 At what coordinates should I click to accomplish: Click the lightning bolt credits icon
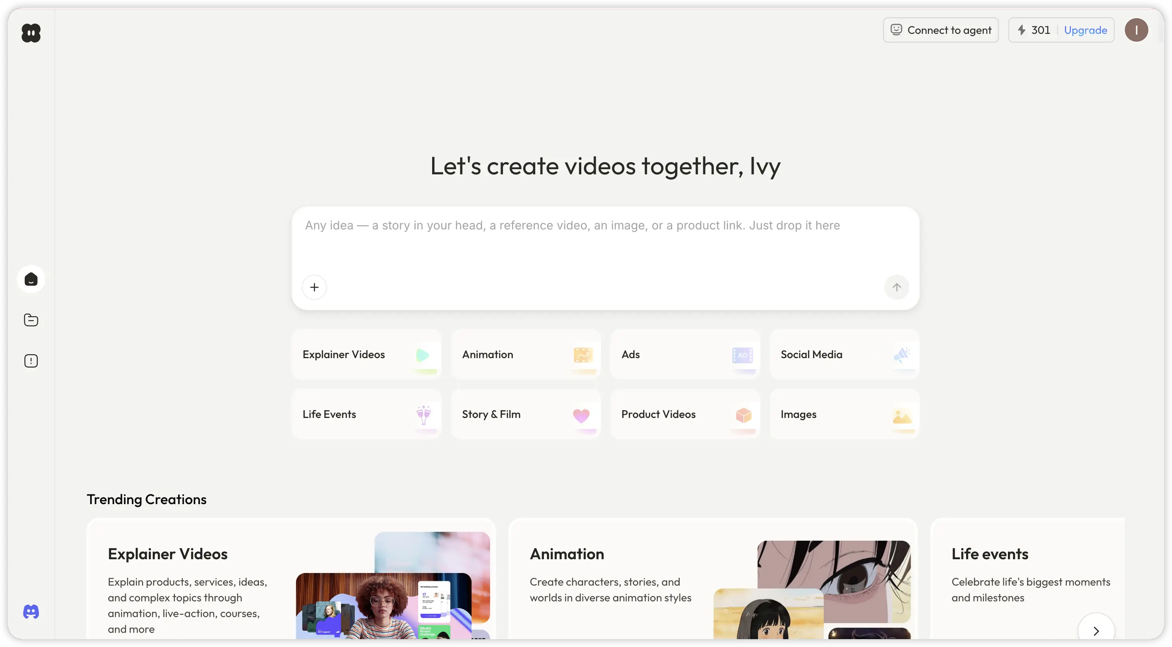click(x=1021, y=30)
